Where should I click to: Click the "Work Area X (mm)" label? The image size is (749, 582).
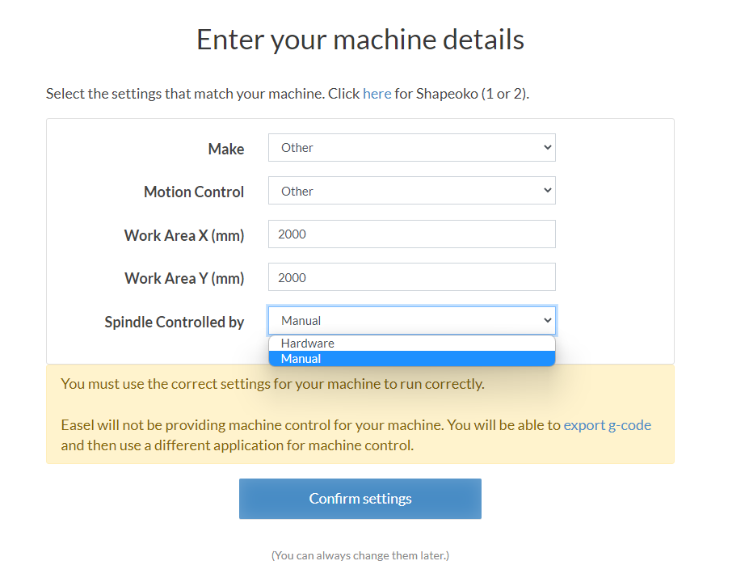(x=184, y=235)
